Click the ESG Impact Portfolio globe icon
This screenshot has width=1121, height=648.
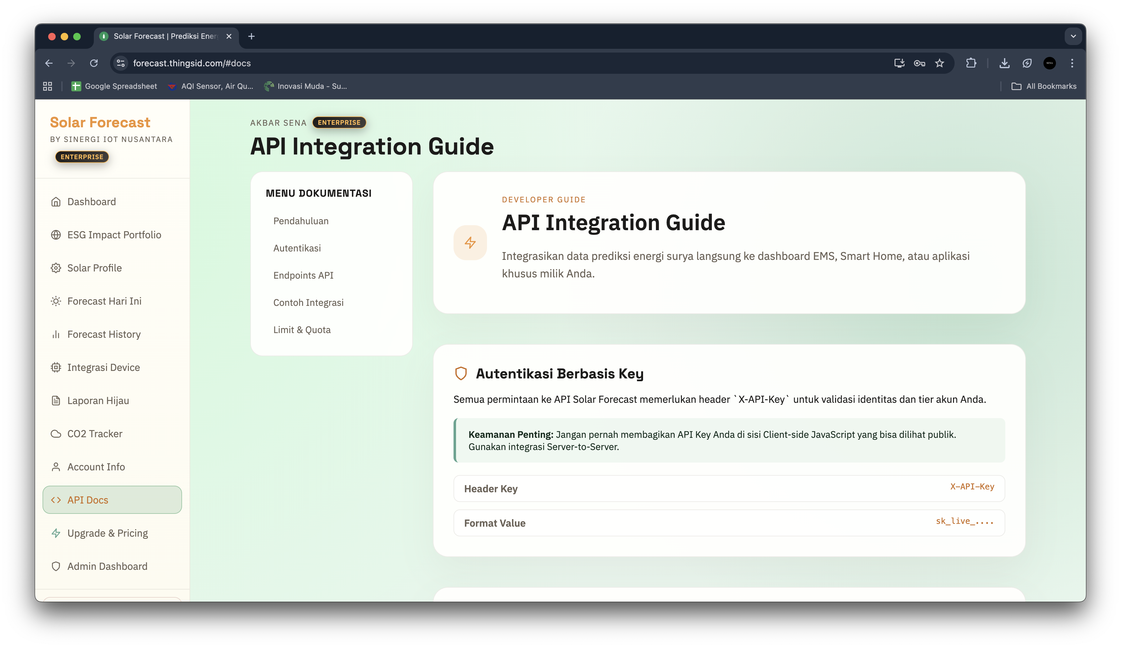tap(56, 235)
